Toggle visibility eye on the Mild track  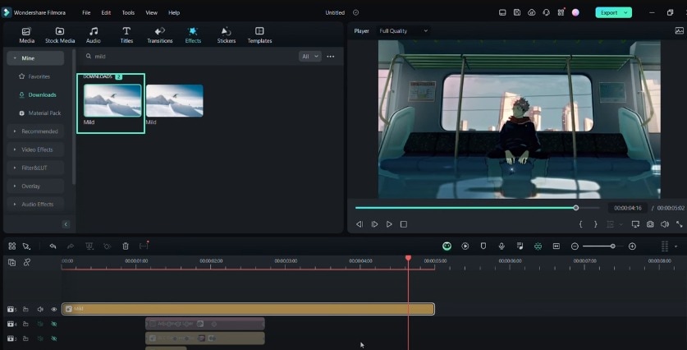[x=54, y=309]
